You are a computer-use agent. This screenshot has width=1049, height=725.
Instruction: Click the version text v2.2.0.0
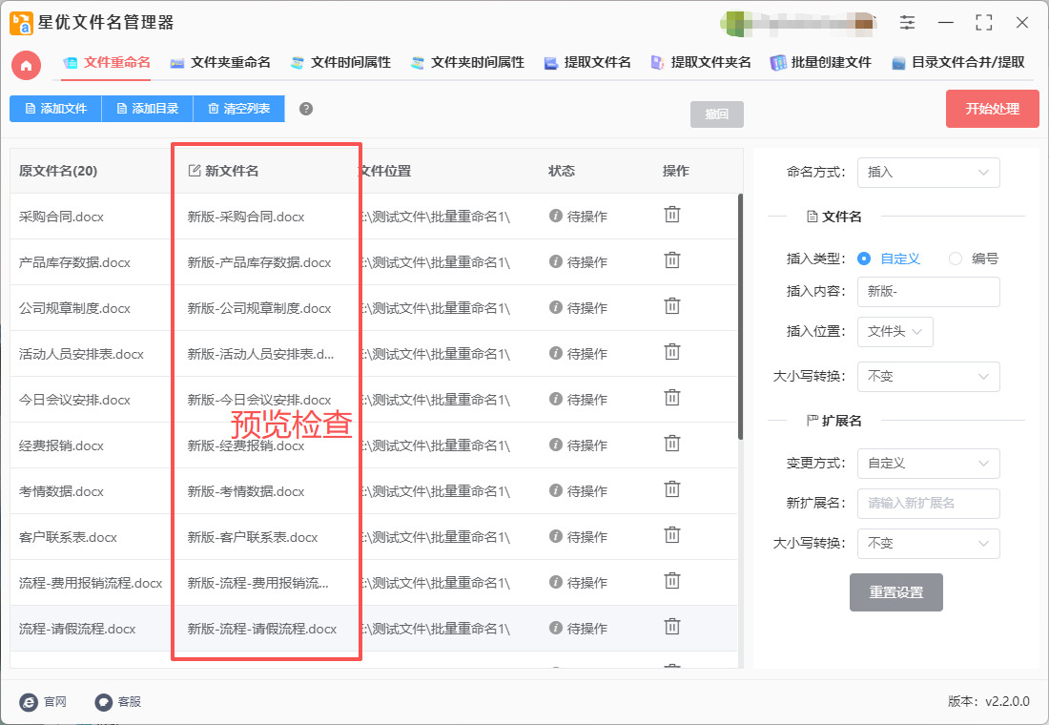coord(1007,701)
